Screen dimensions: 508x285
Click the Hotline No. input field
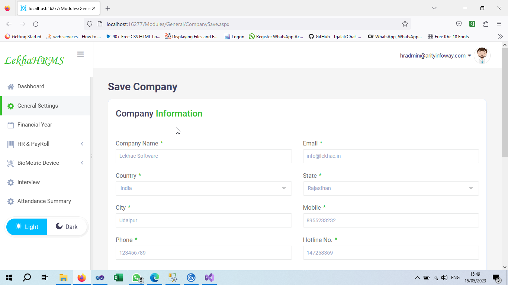391,253
